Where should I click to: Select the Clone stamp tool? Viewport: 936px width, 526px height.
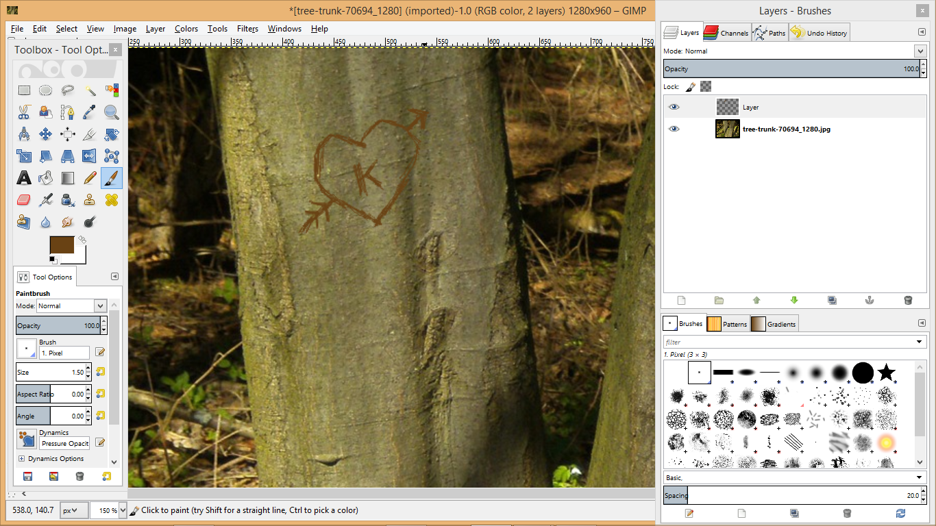[x=90, y=200]
